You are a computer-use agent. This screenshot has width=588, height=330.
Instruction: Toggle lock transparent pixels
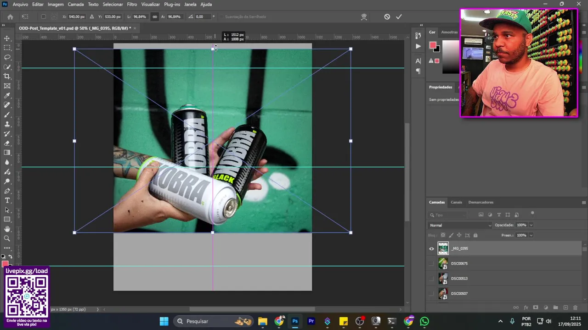(x=443, y=235)
